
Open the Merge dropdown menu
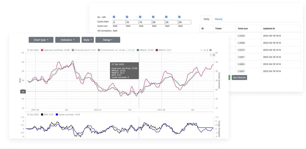coord(108,40)
